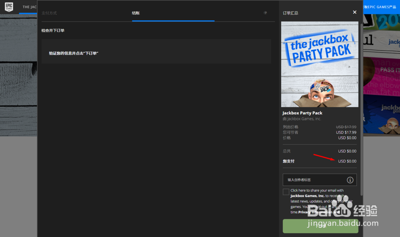Image resolution: width=400 pixels, height=237 pixels.
Task: Close the order summary dialog
Action: click(354, 12)
